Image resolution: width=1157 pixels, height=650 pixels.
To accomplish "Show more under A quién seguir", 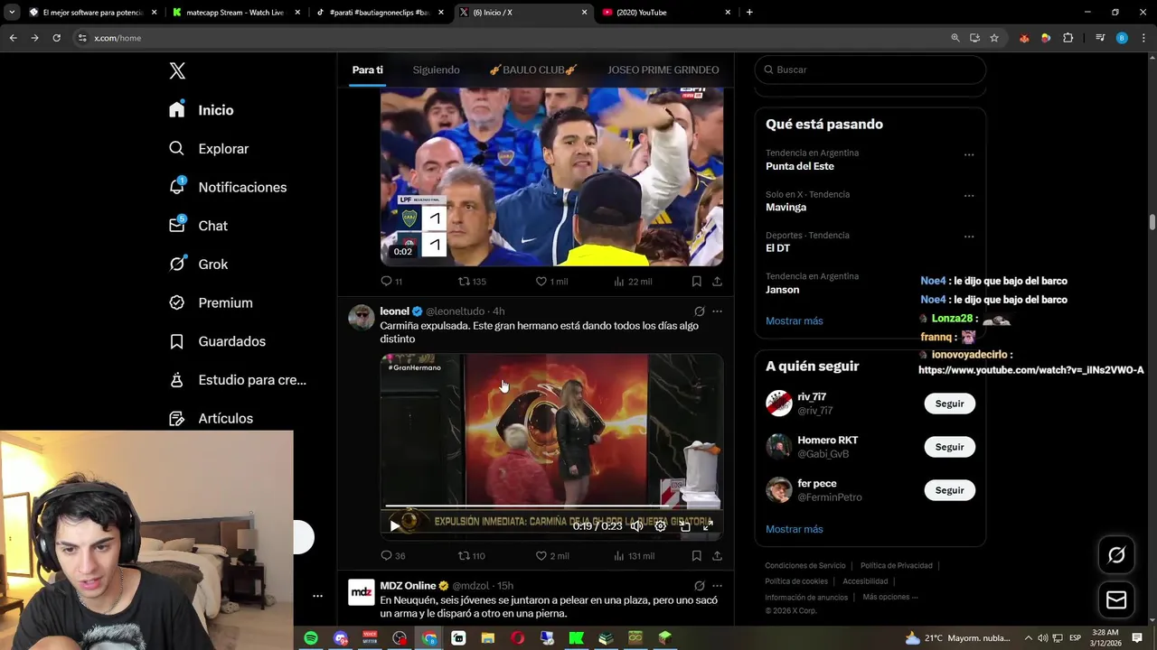I will (795, 529).
